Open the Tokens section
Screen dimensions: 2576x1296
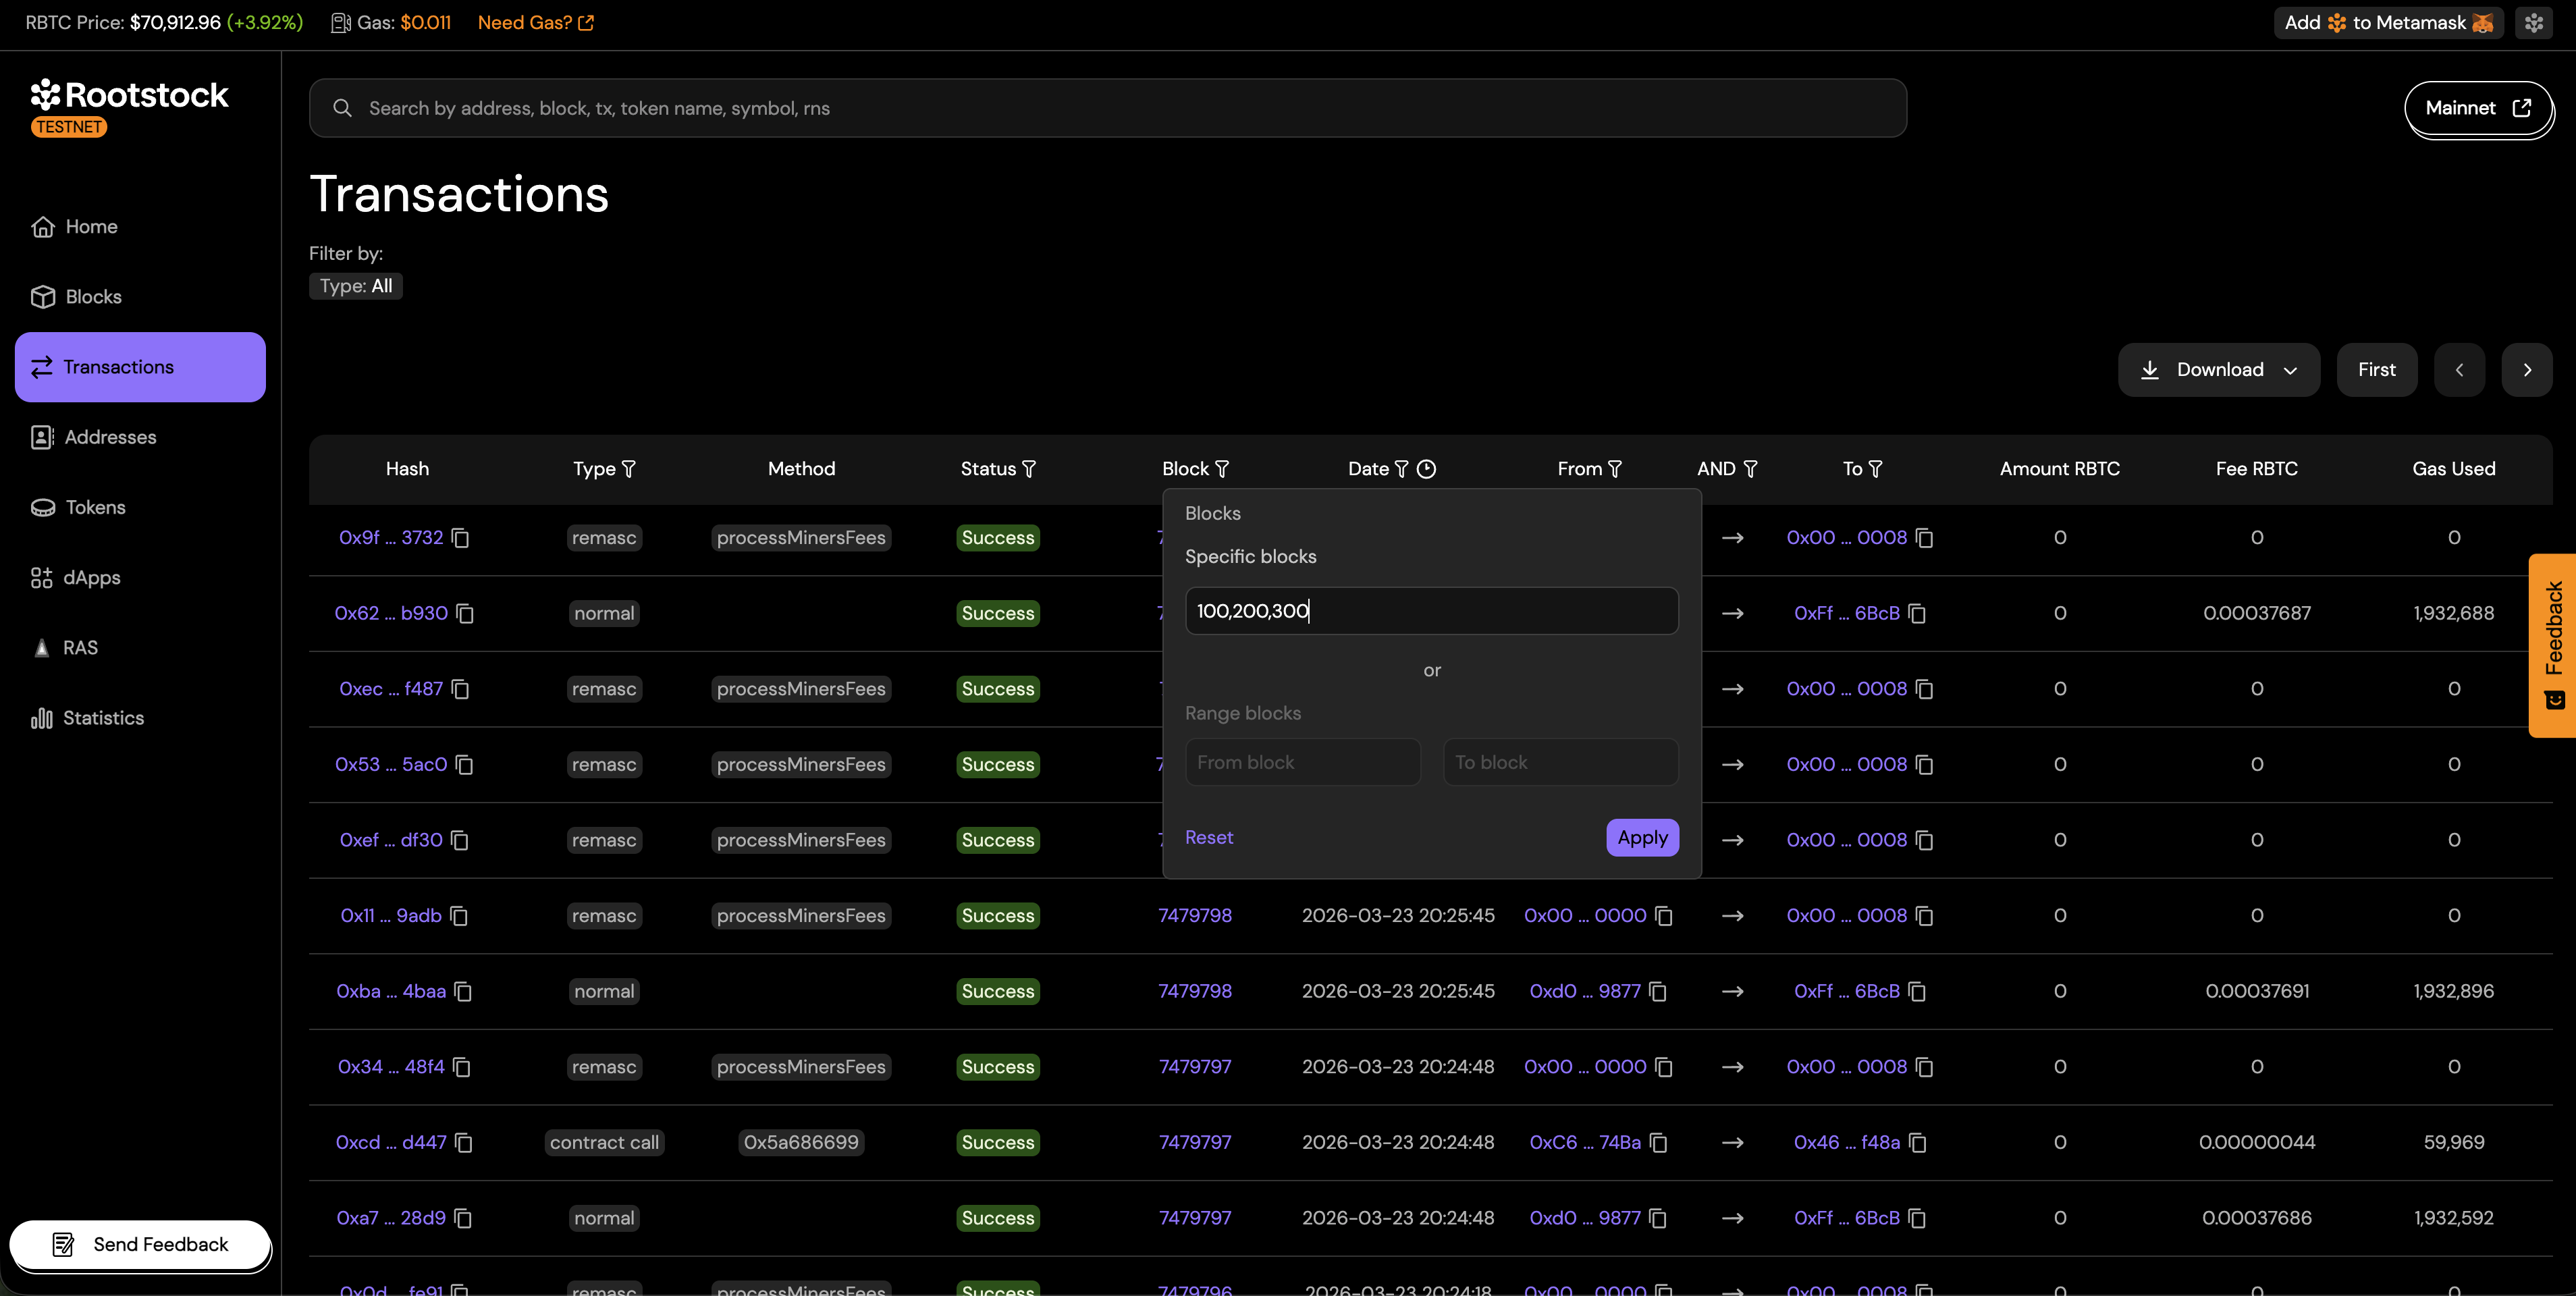[41, 507]
